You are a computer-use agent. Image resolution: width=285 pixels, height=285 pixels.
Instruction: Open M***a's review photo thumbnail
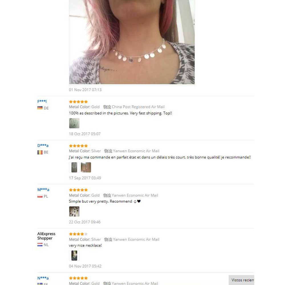coord(74,211)
